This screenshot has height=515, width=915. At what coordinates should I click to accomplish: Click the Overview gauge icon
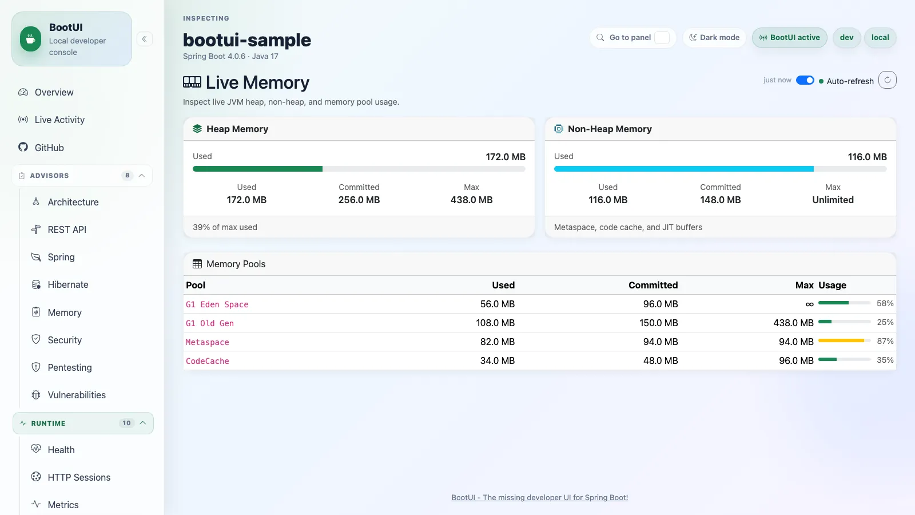tap(23, 92)
